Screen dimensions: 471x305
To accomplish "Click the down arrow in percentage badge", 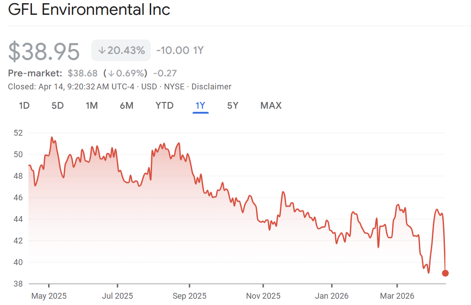I will coord(102,50).
